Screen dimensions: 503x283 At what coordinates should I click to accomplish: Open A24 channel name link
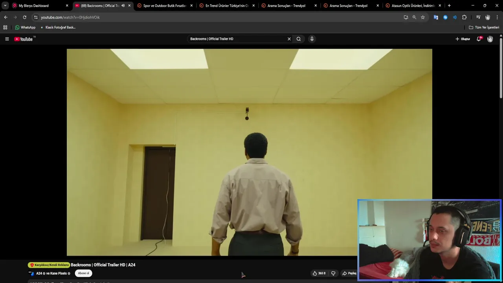coord(39,273)
